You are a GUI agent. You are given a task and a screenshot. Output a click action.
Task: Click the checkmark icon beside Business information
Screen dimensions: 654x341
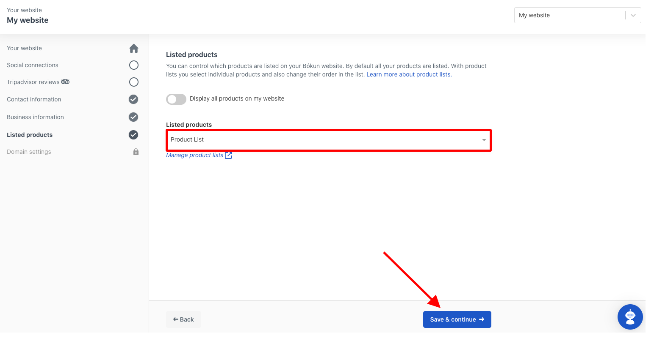point(133,117)
